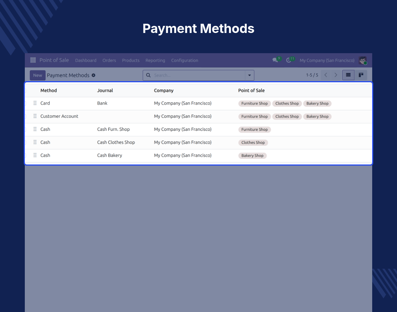Open the Customer Account payment method
This screenshot has width=397, height=312.
pos(59,116)
